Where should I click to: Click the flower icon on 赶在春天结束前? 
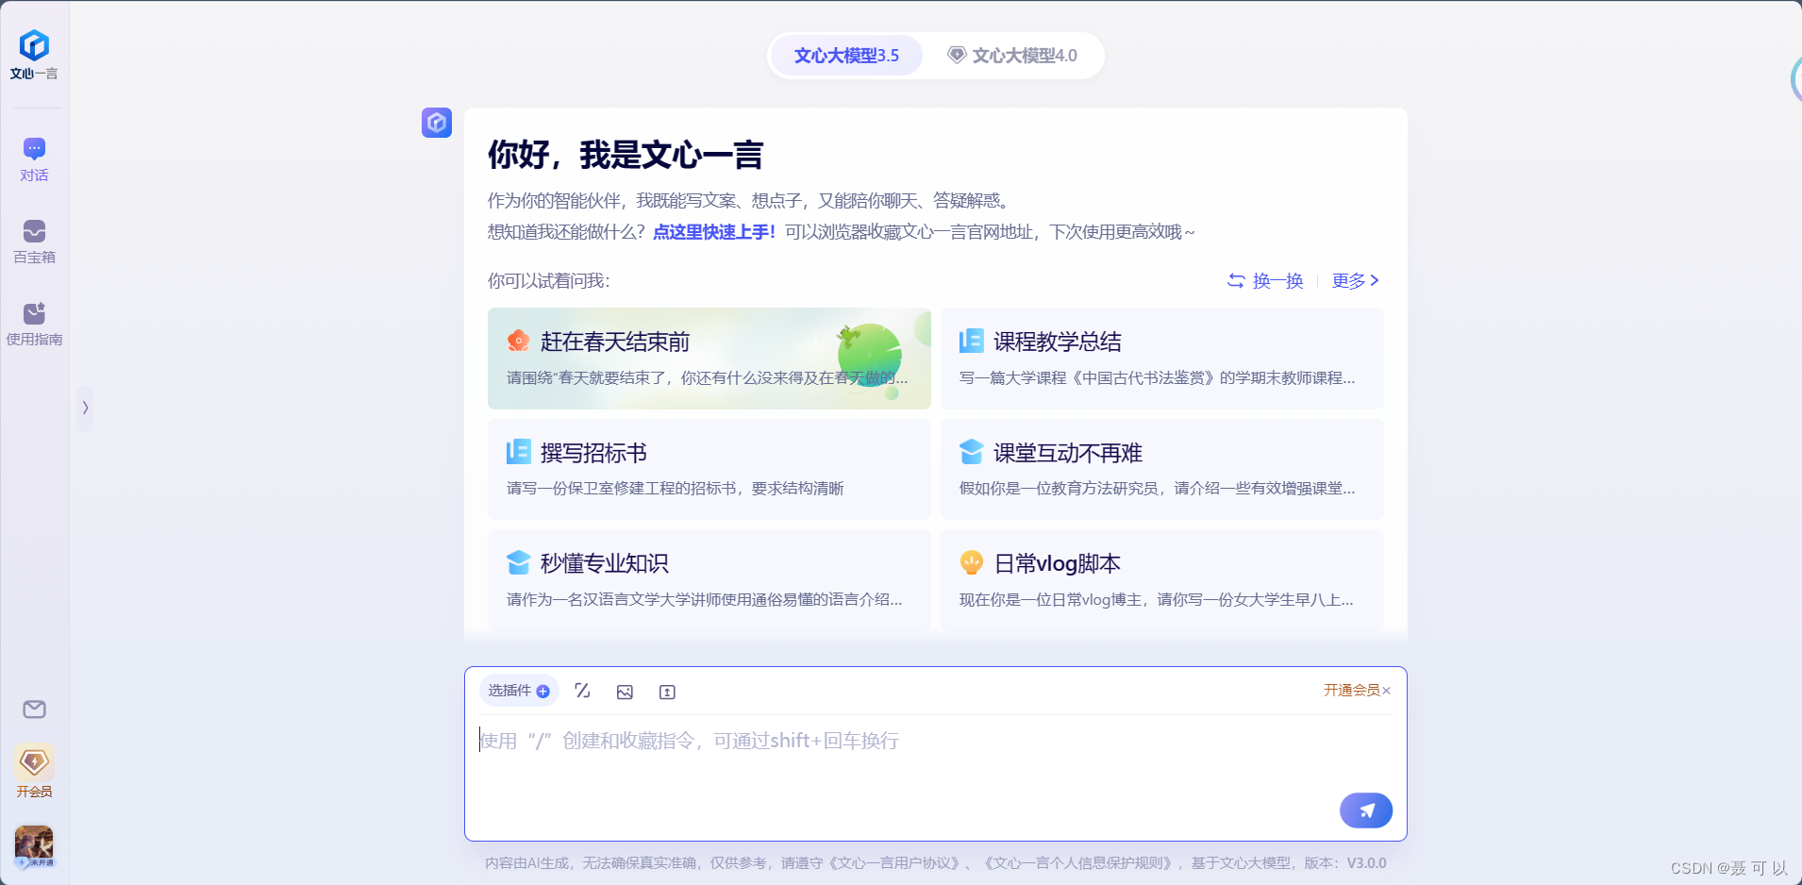(x=518, y=341)
